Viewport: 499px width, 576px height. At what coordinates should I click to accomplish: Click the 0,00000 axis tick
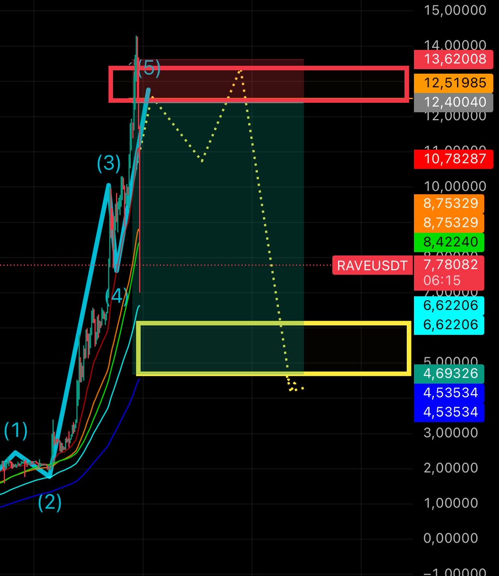[451, 538]
